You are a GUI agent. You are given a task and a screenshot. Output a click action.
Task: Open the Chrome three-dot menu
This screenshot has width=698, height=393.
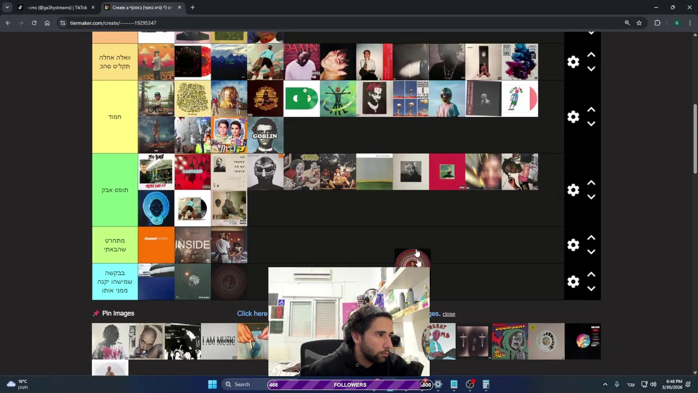(690, 23)
